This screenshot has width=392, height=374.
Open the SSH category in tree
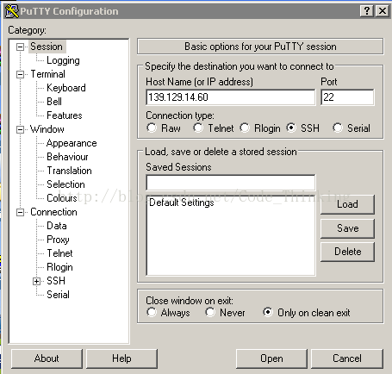pos(56,281)
